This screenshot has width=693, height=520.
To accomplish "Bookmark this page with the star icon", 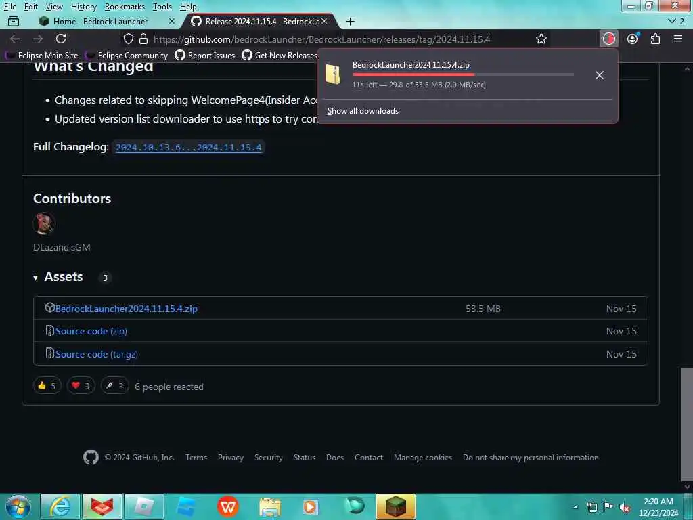I will [x=541, y=39].
